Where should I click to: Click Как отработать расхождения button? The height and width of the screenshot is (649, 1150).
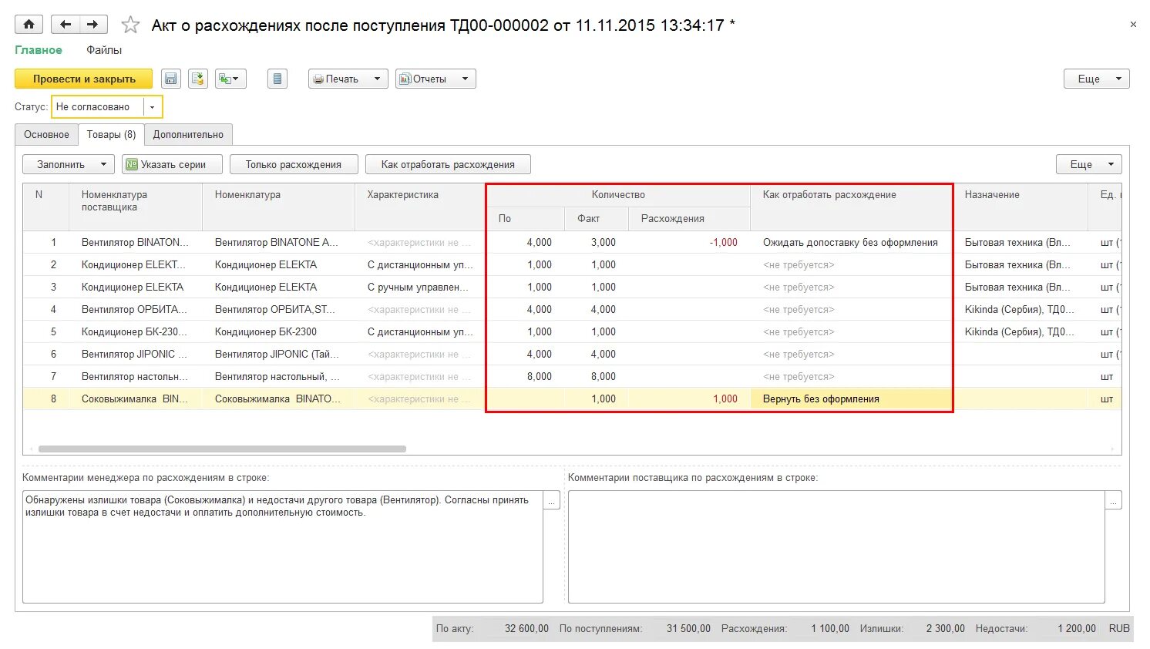point(448,164)
